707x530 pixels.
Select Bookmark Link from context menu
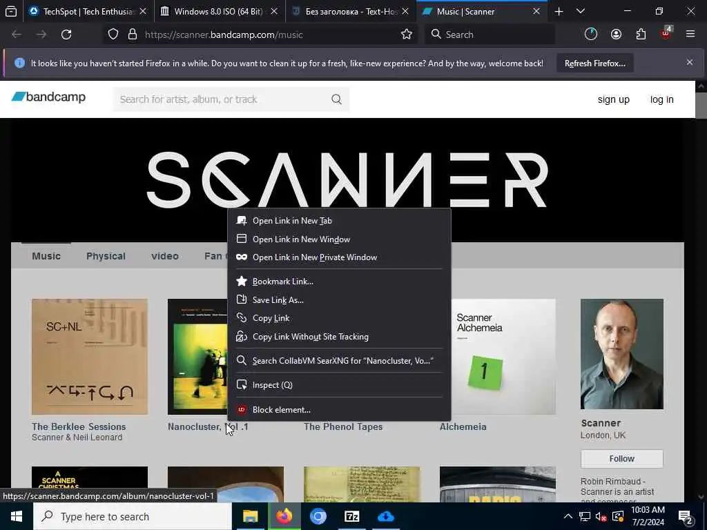pos(339,282)
